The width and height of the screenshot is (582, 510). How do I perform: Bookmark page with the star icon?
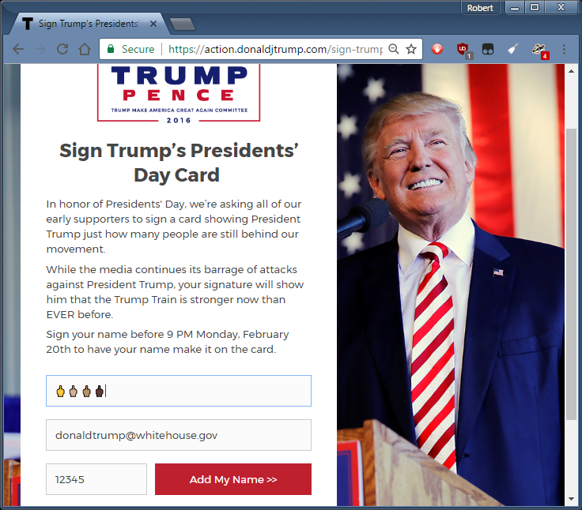(x=411, y=49)
